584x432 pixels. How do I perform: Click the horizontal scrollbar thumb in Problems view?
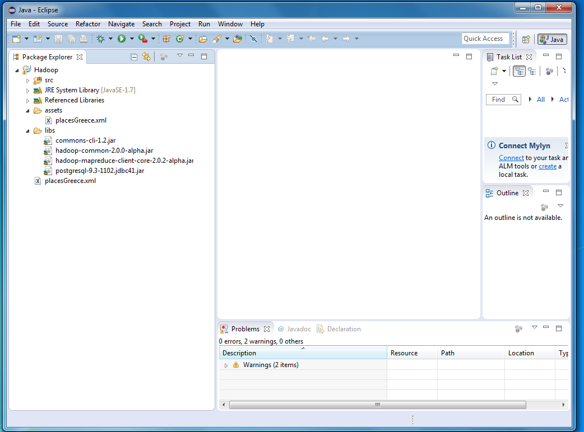[x=378, y=405]
